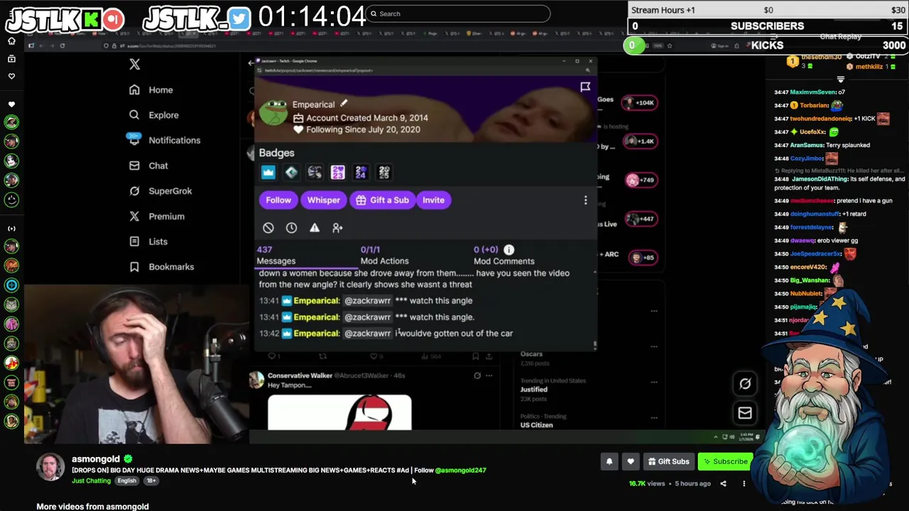Click the green Subscribe button
The width and height of the screenshot is (909, 511).
725,461
